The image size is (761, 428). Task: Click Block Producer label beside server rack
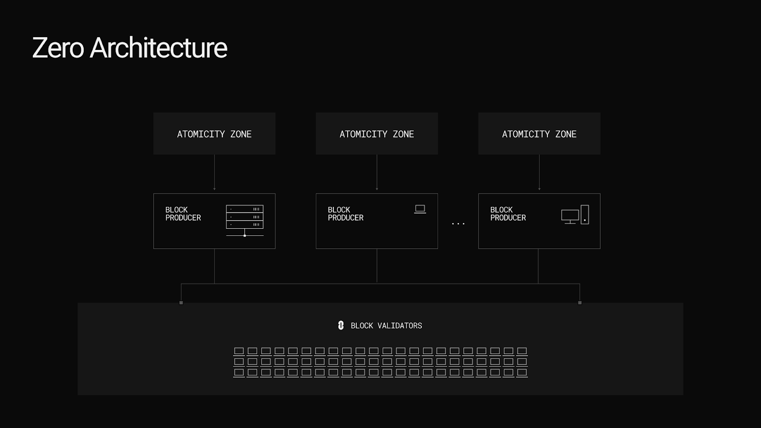[x=183, y=214]
